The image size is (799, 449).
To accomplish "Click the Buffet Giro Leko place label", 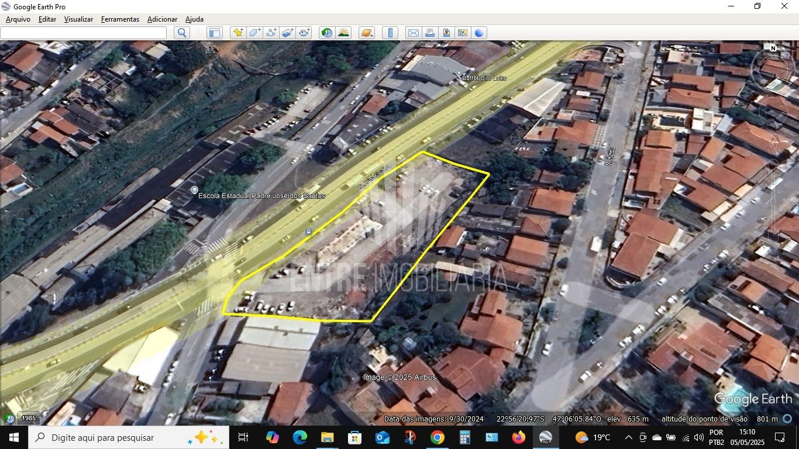I will pyautogui.click(x=484, y=78).
